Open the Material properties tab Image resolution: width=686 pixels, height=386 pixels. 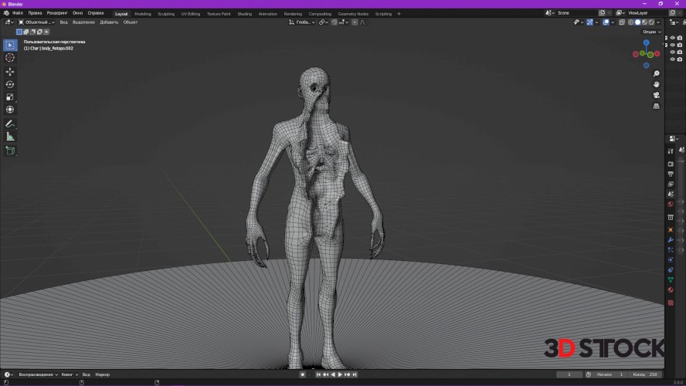coord(671,289)
